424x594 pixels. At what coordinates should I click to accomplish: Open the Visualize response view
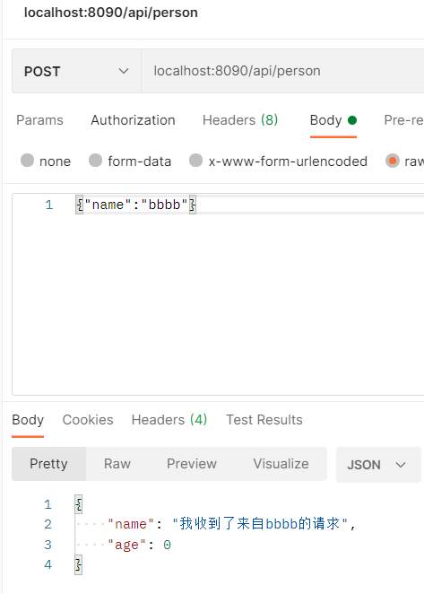(x=281, y=464)
